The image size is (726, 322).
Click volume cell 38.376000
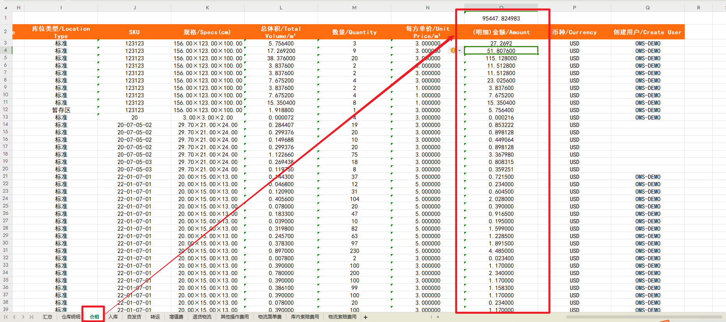coord(281,58)
